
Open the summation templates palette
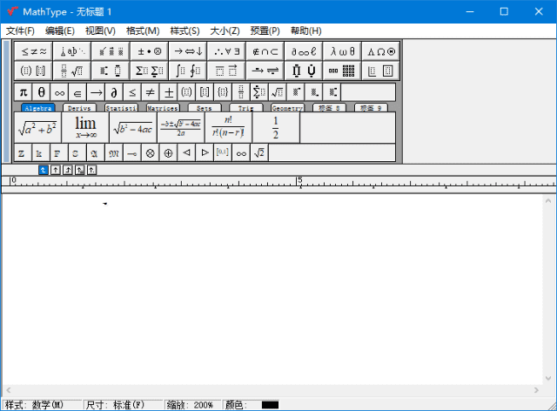coord(149,71)
